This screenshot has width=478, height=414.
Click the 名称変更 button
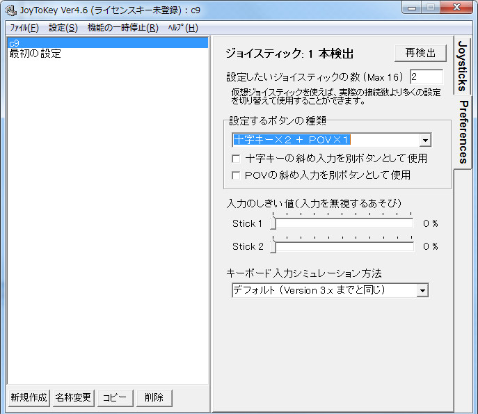[x=74, y=397]
